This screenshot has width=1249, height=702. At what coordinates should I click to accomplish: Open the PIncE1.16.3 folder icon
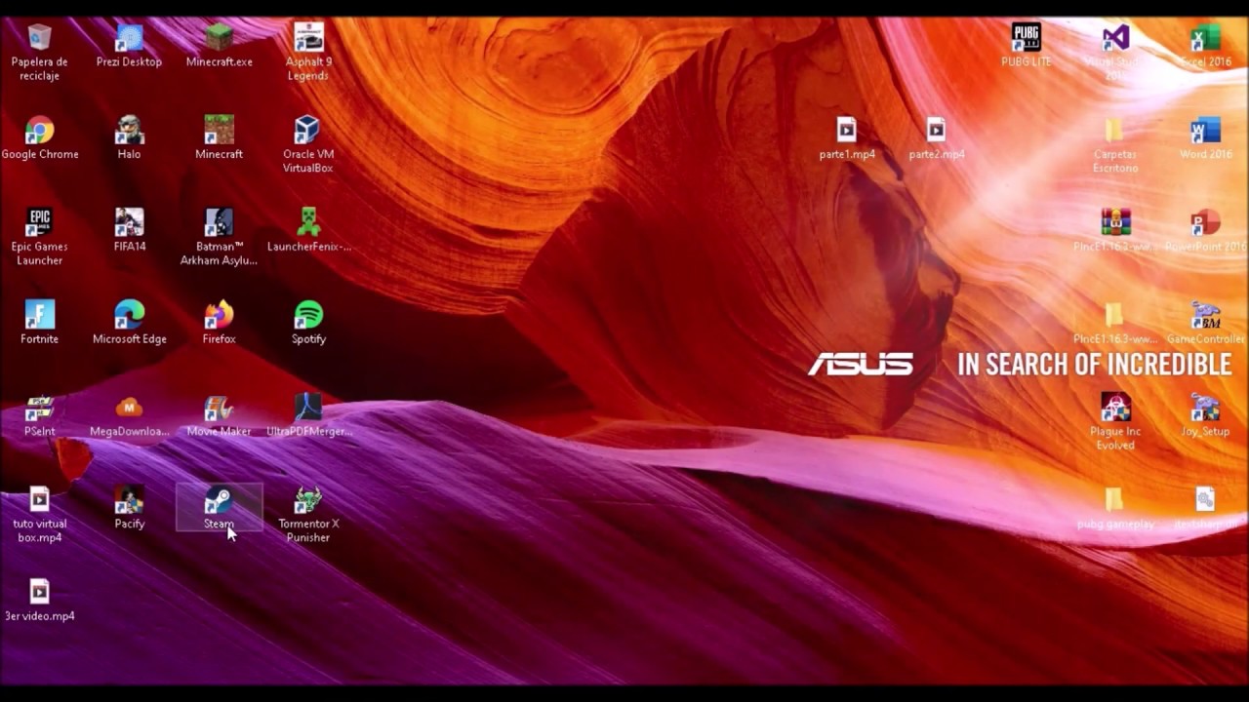(1115, 323)
